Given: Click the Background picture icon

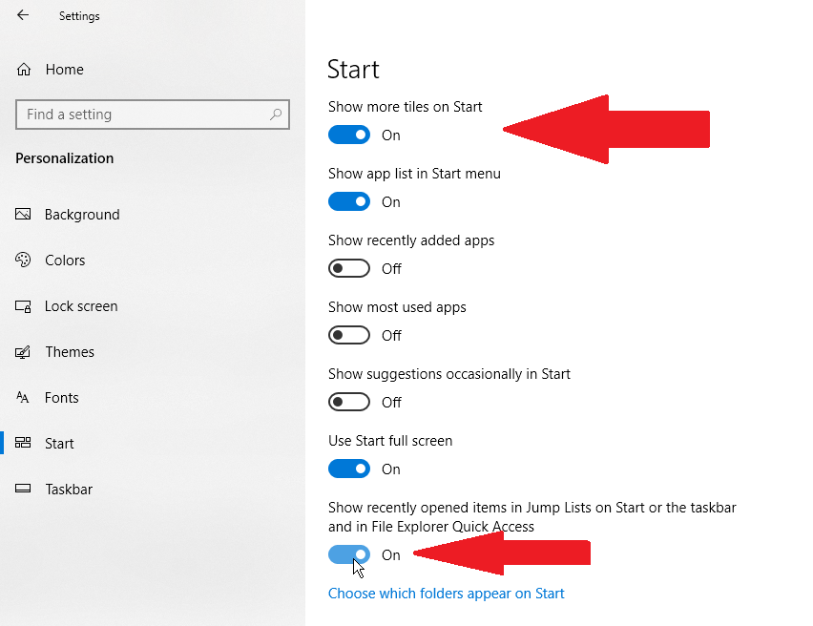Looking at the screenshot, I should pos(23,214).
